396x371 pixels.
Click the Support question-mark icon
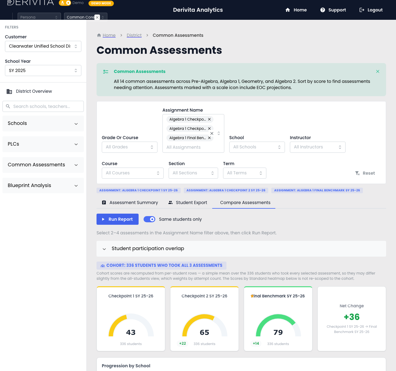pos(323,10)
